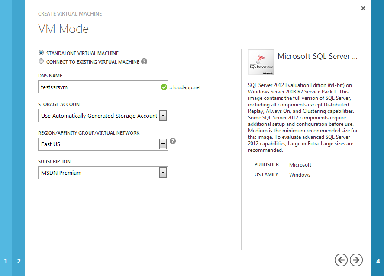Open the Region/Affinity Group dropdown

point(103,144)
